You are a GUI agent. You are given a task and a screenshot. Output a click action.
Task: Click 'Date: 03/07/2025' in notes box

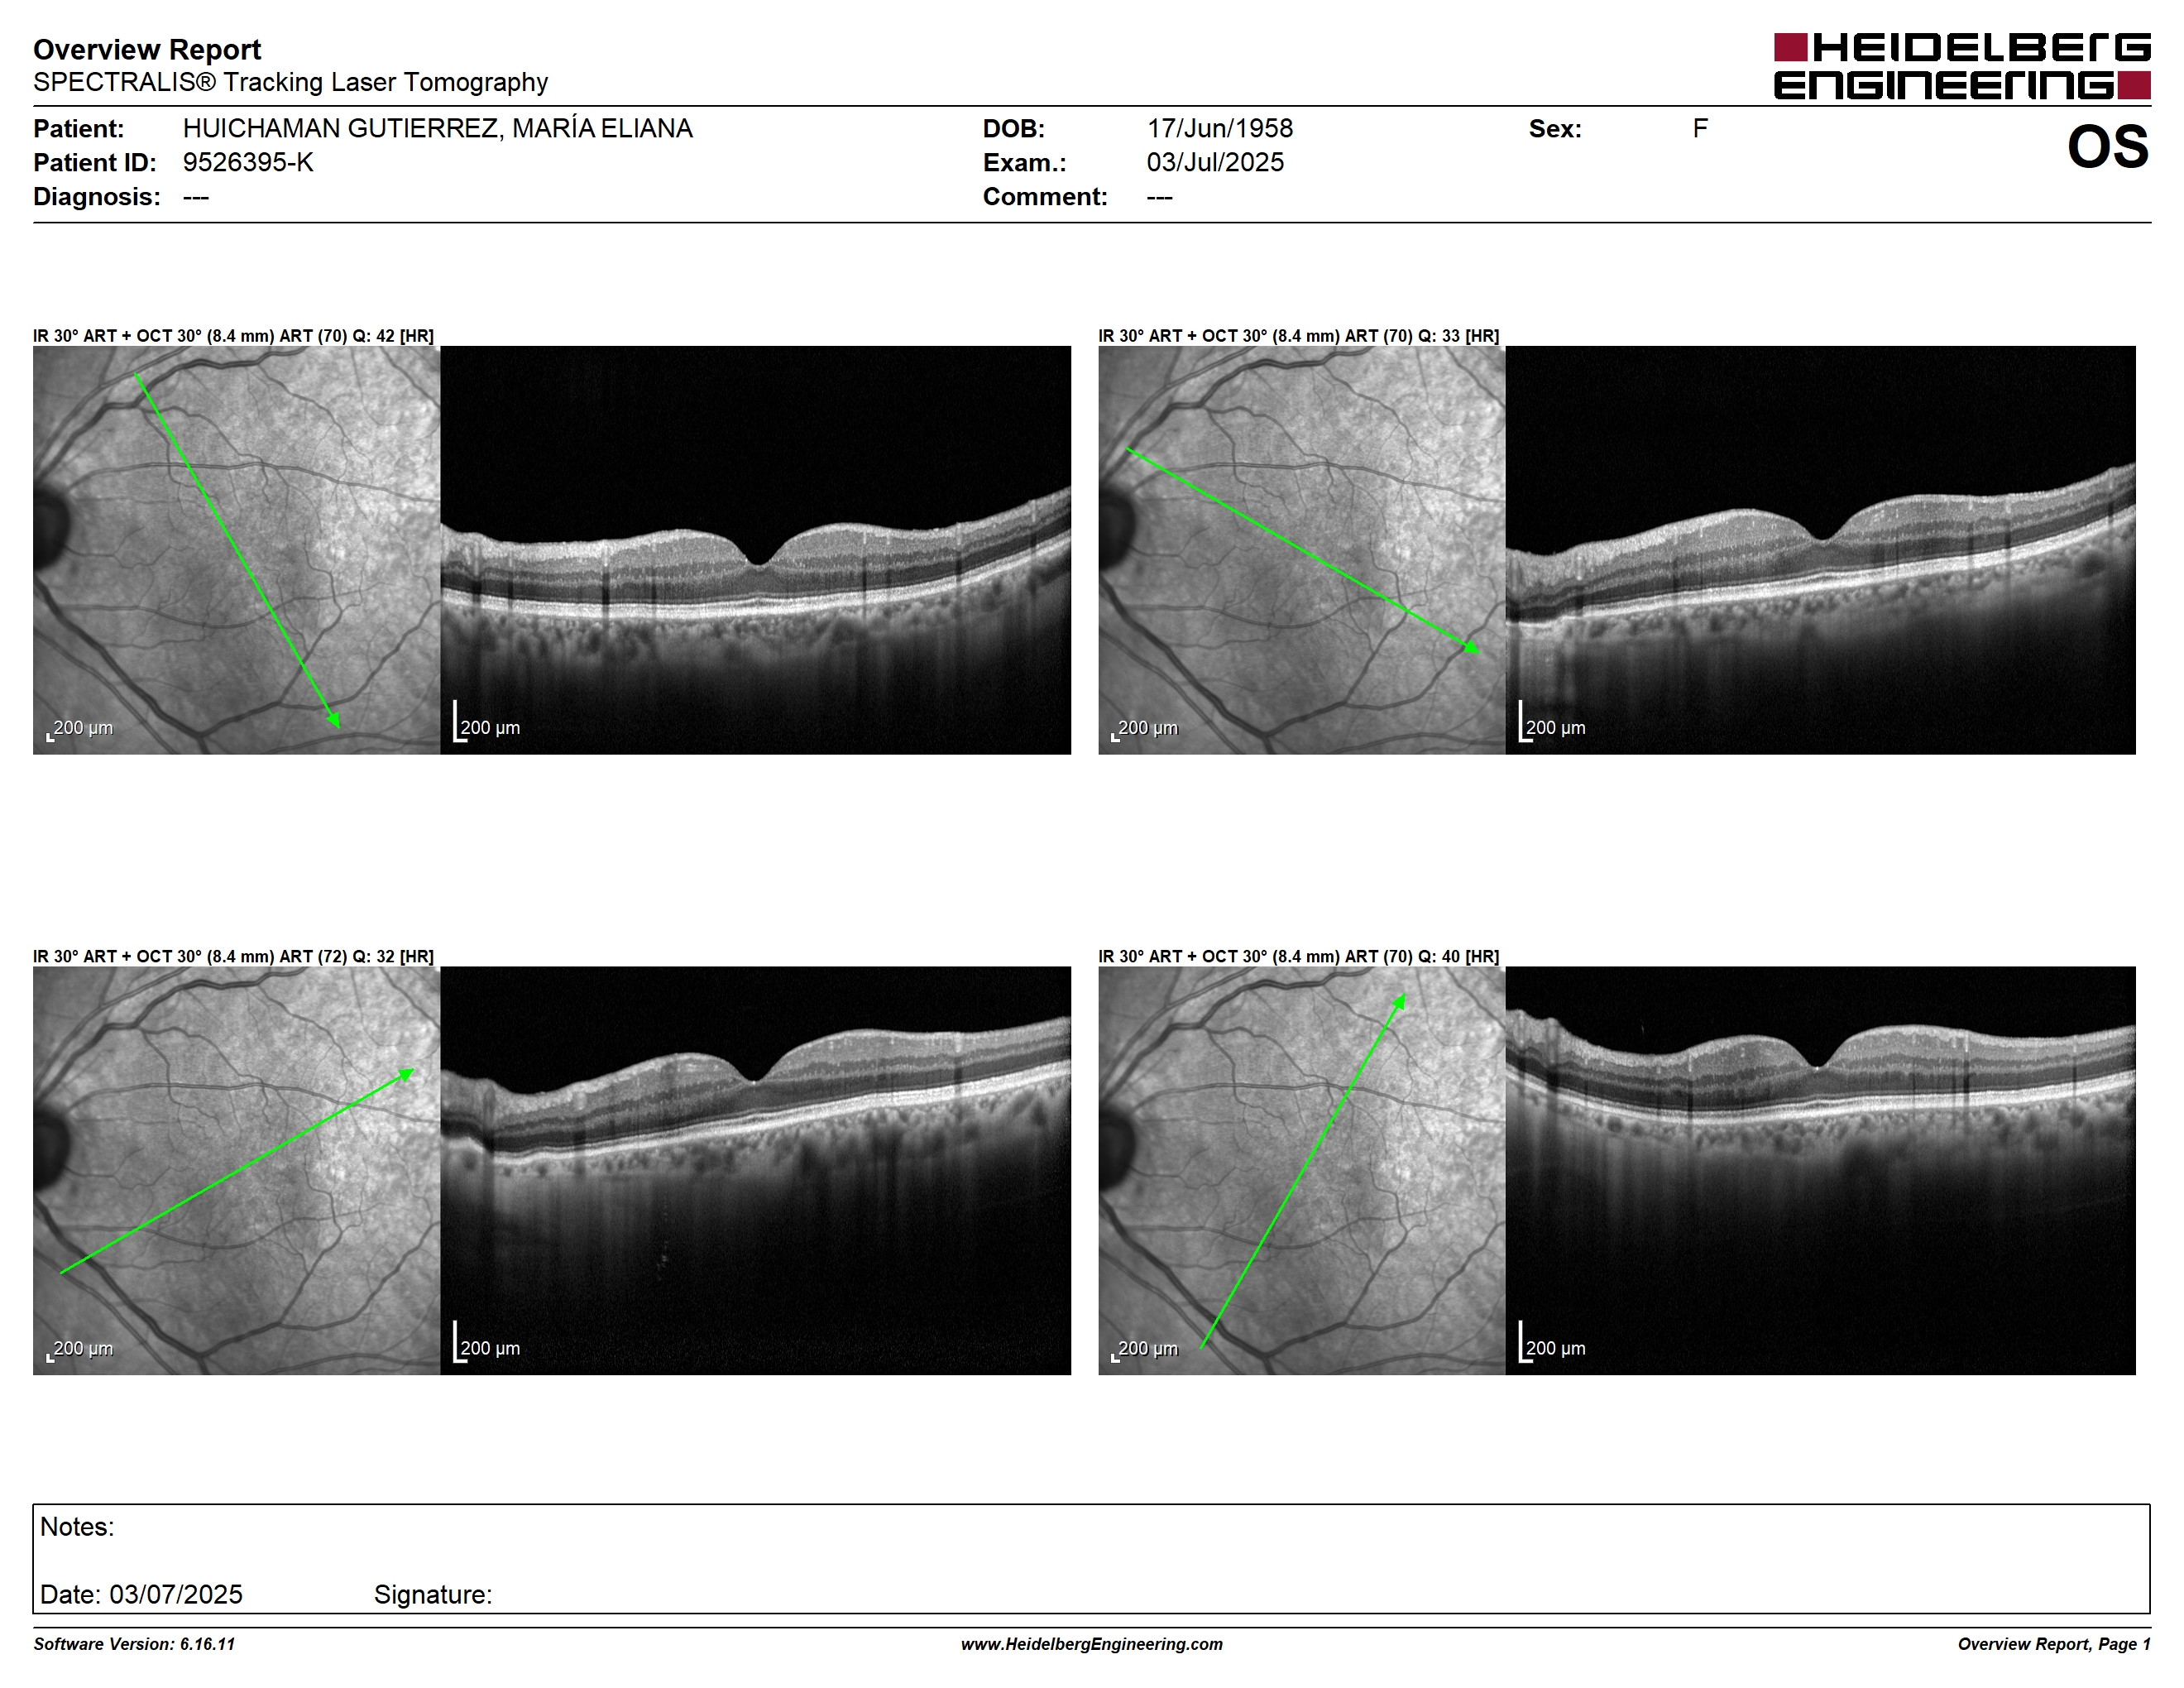pyautogui.click(x=141, y=1594)
